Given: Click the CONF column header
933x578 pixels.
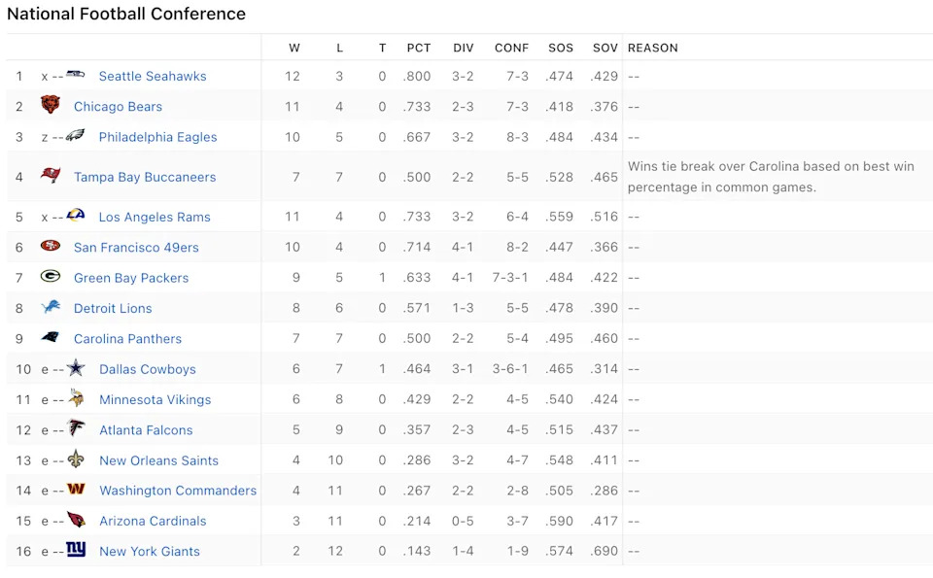Looking at the screenshot, I should point(511,48).
